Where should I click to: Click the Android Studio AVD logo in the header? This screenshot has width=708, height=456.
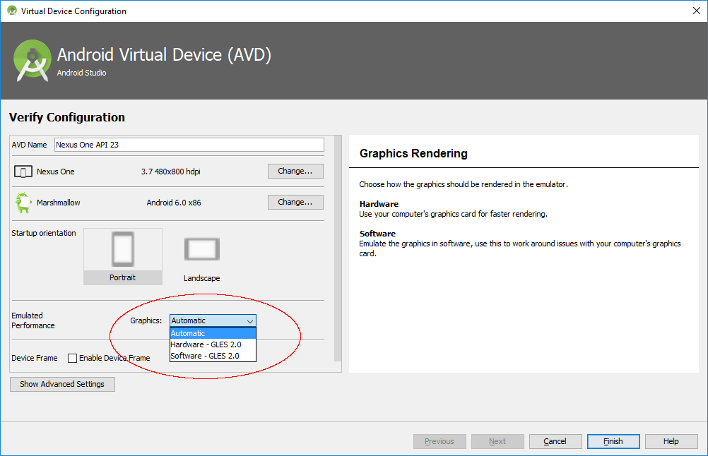point(32,60)
